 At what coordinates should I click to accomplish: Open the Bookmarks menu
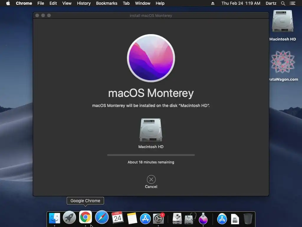[107, 3]
